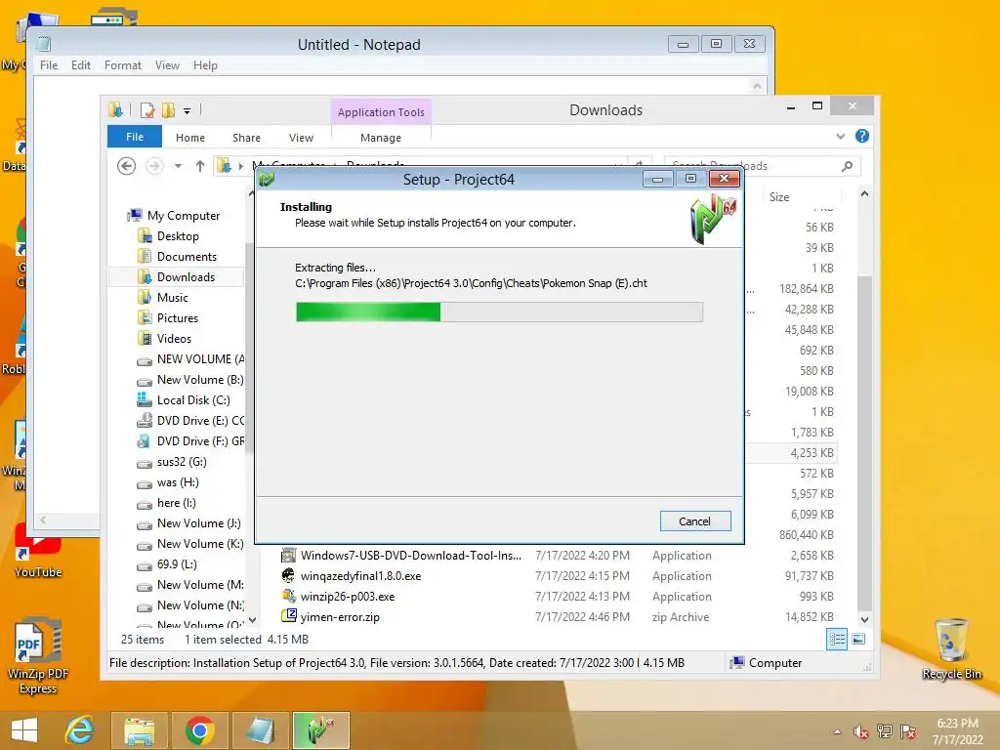
Task: Switch to large icons view
Action: pyautogui.click(x=858, y=639)
